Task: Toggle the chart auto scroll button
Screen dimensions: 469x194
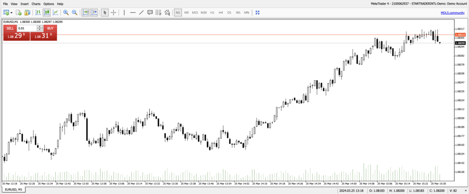Action: pos(85,12)
